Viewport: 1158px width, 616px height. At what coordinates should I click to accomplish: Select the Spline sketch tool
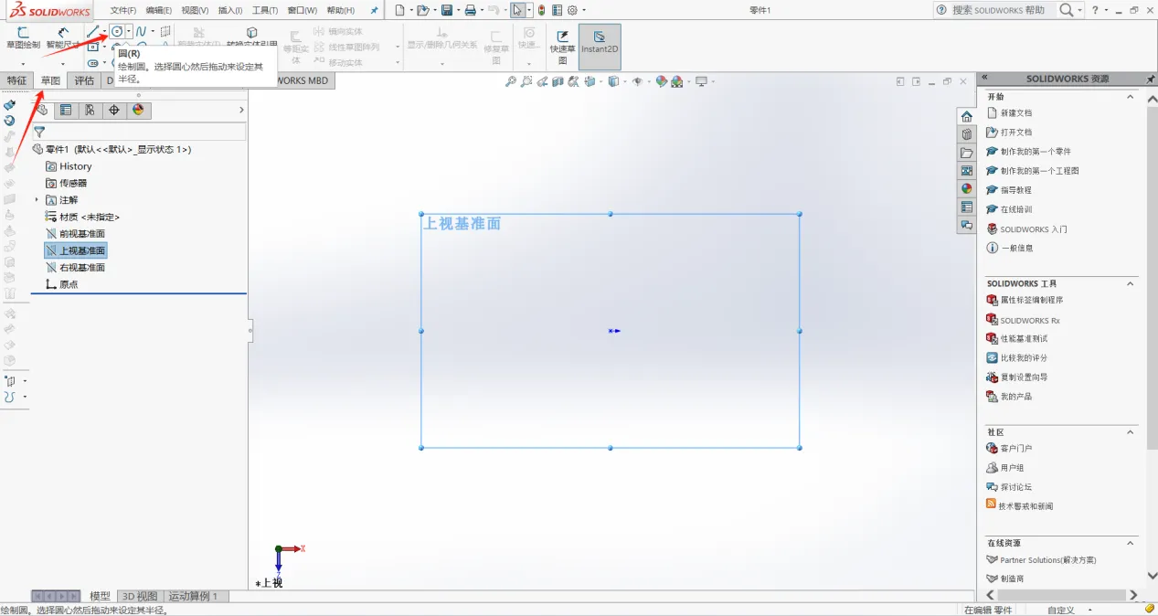click(141, 32)
